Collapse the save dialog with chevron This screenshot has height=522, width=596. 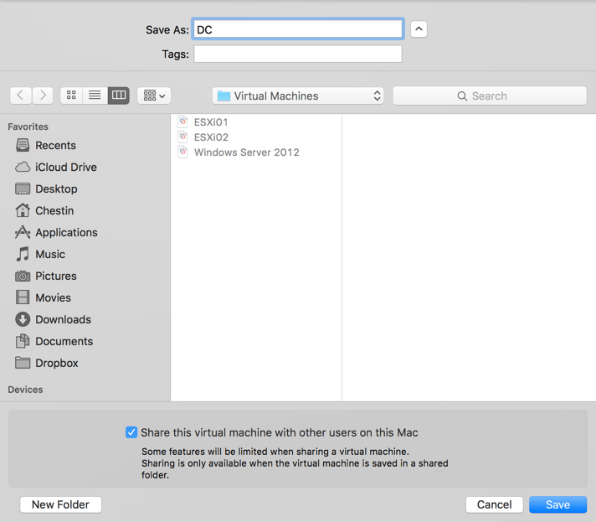(x=419, y=29)
